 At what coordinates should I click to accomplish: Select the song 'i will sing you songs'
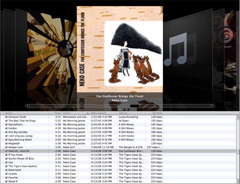point(20,136)
